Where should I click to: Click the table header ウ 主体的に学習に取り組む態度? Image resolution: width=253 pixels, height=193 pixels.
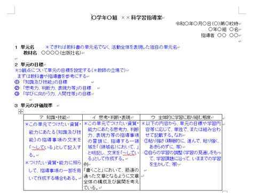[181, 118]
